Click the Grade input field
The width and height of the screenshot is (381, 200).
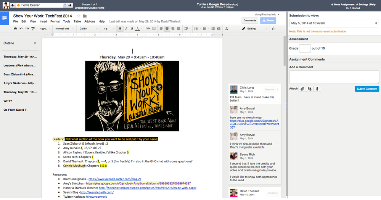(305, 48)
